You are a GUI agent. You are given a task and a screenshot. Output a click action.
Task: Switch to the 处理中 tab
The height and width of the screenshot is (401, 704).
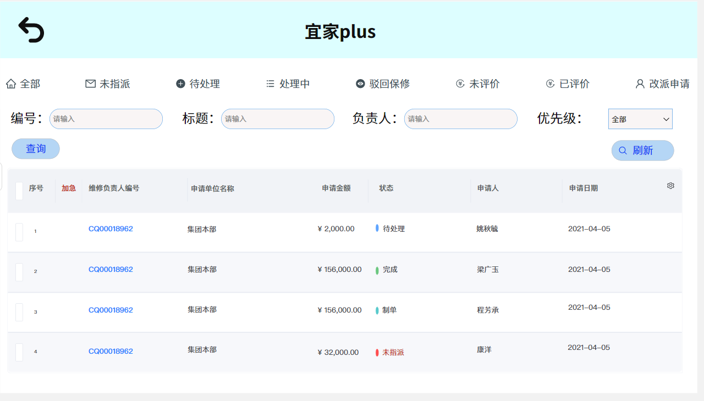click(x=288, y=84)
